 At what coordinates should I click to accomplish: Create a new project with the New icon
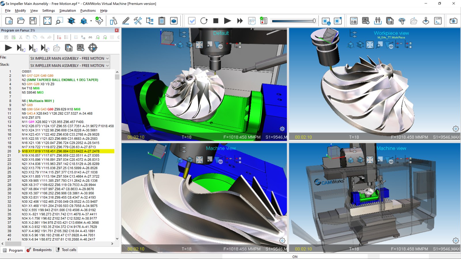(x=9, y=21)
